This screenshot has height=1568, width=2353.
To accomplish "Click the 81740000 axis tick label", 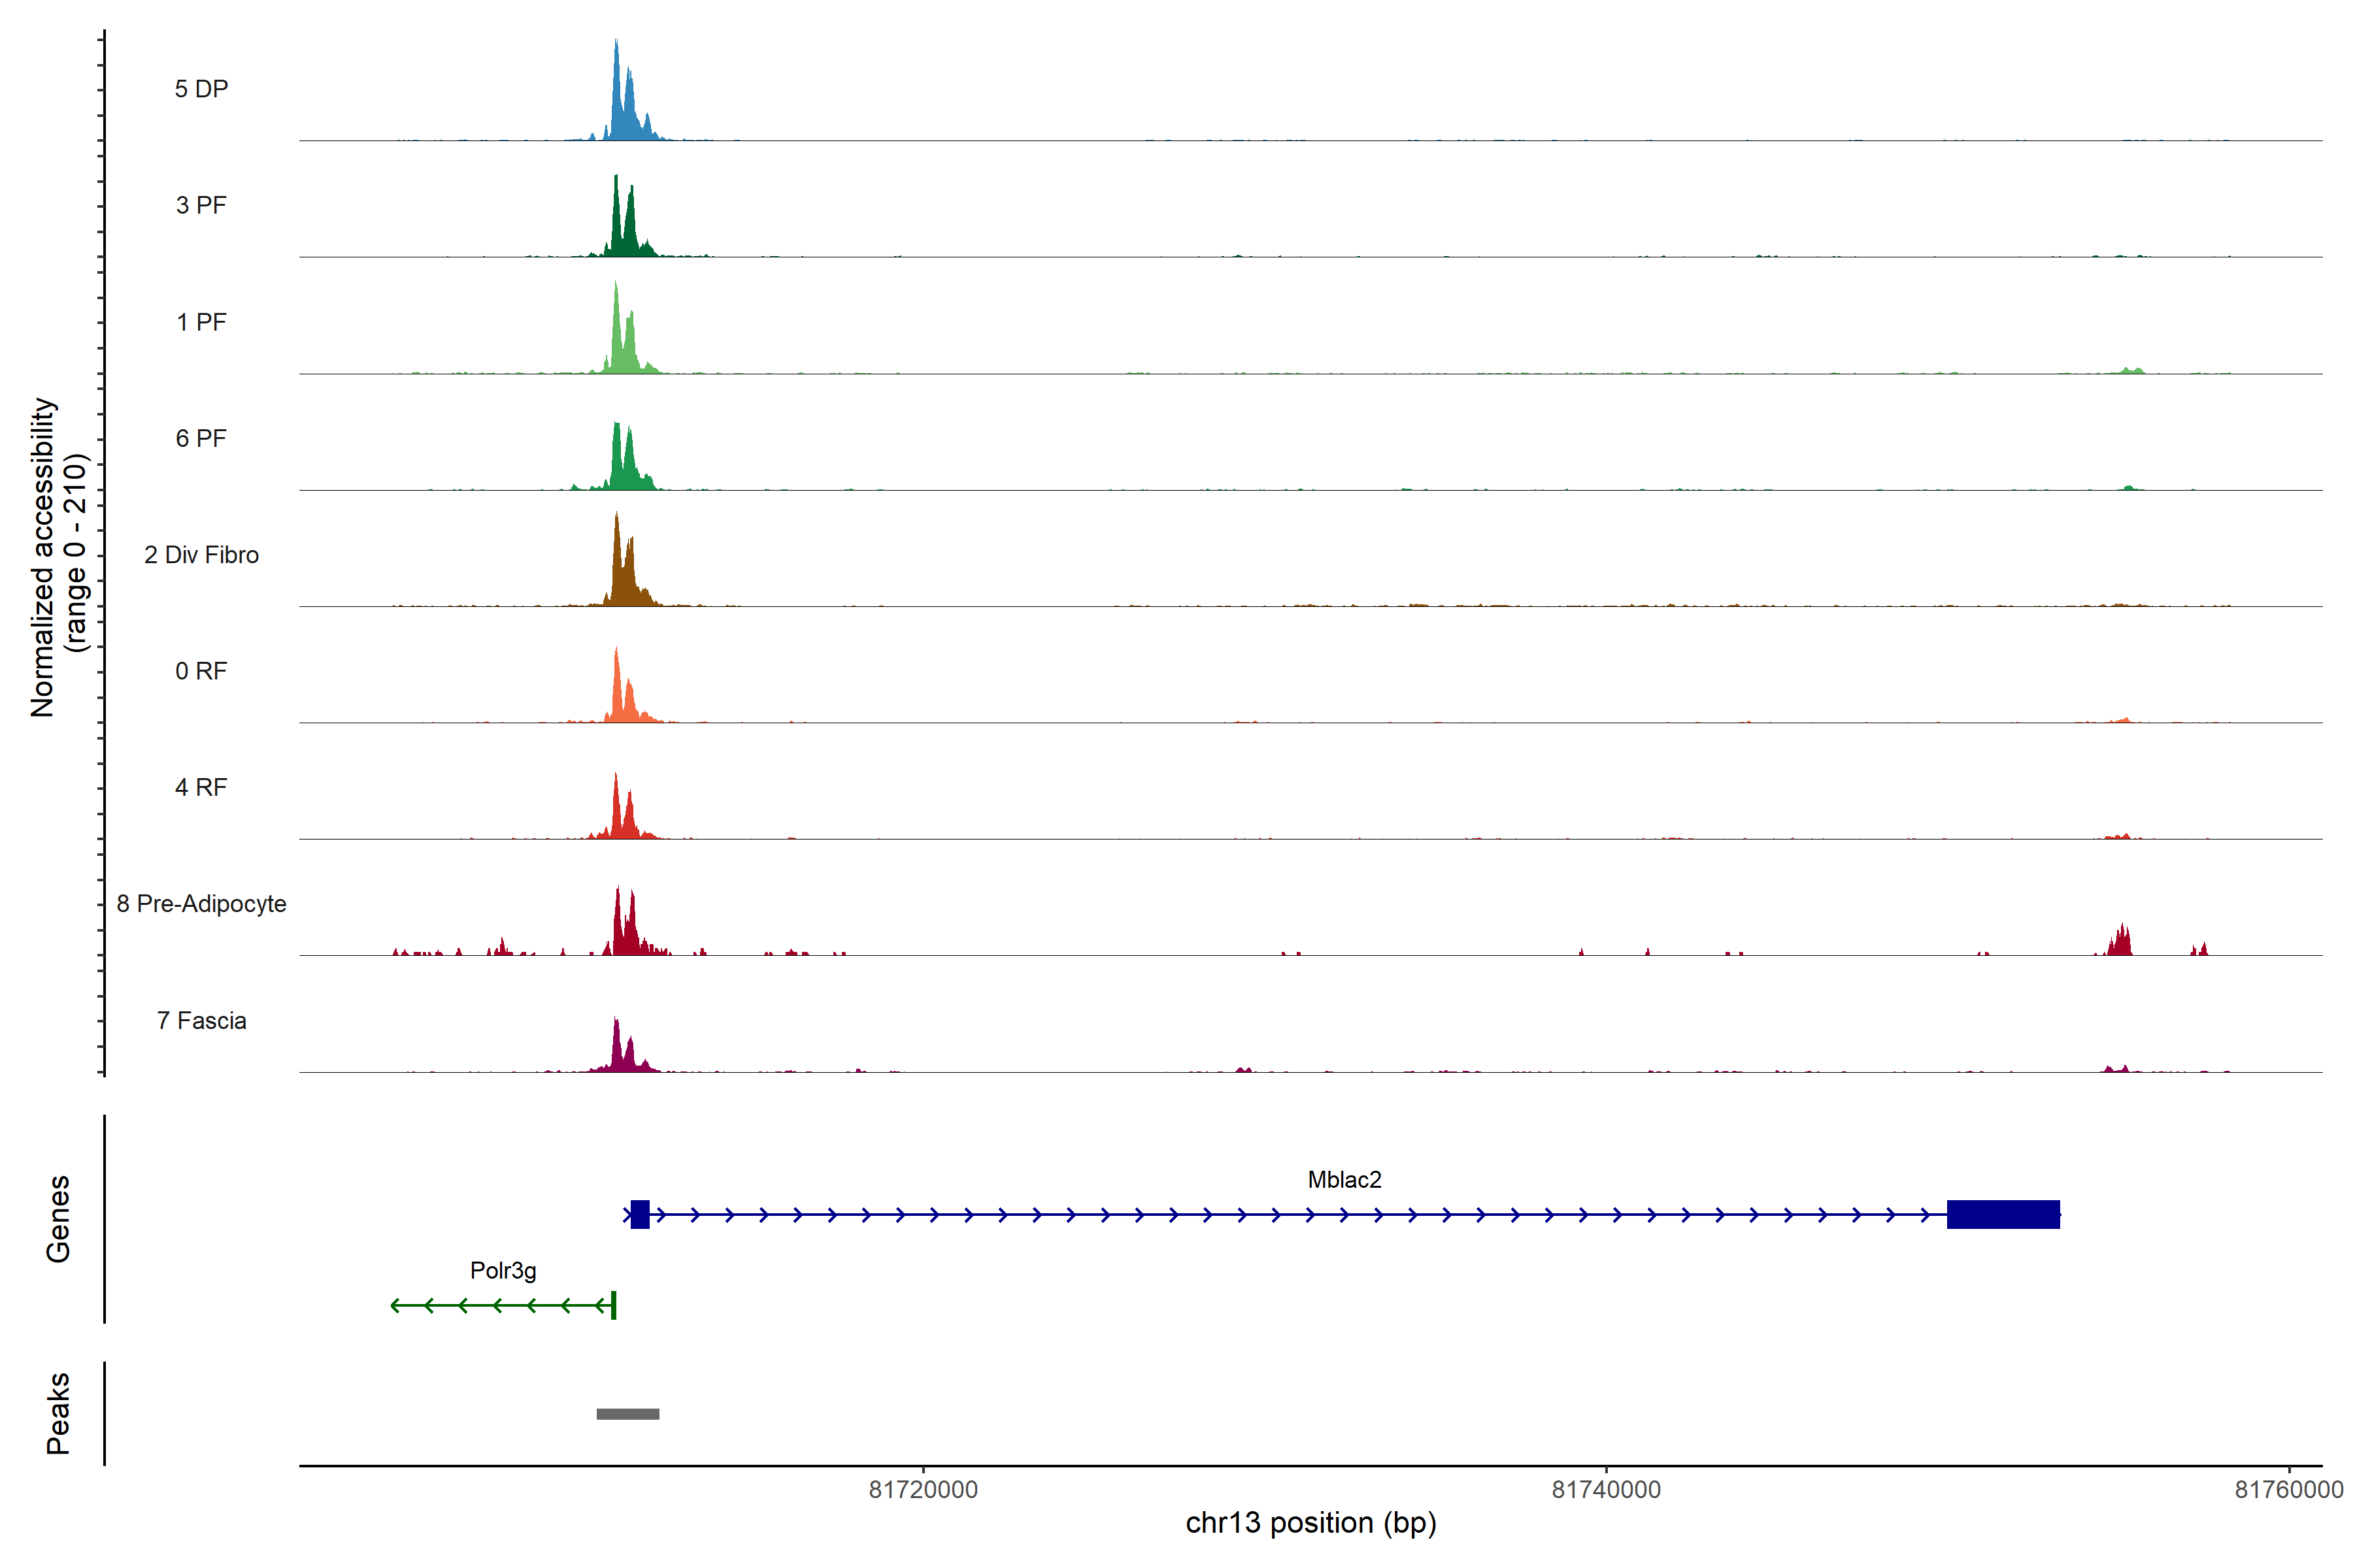I will pos(1606,1489).
